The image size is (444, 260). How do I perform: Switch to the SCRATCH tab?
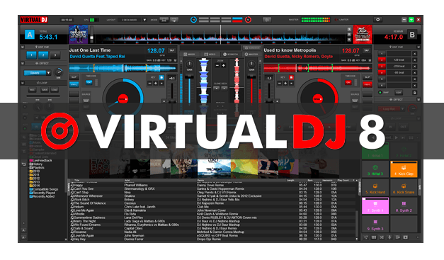[231, 54]
